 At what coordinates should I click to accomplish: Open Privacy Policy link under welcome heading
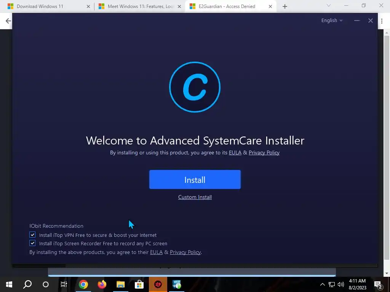click(x=264, y=152)
